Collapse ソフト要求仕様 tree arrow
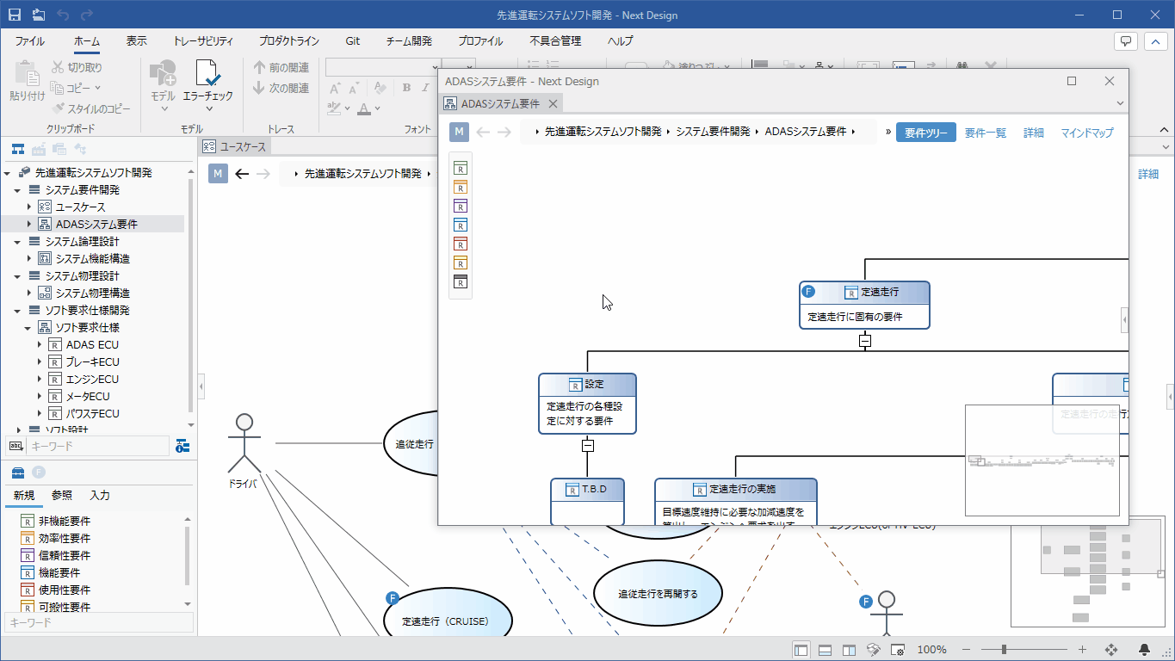Viewport: 1175px width, 661px height. [x=28, y=327]
